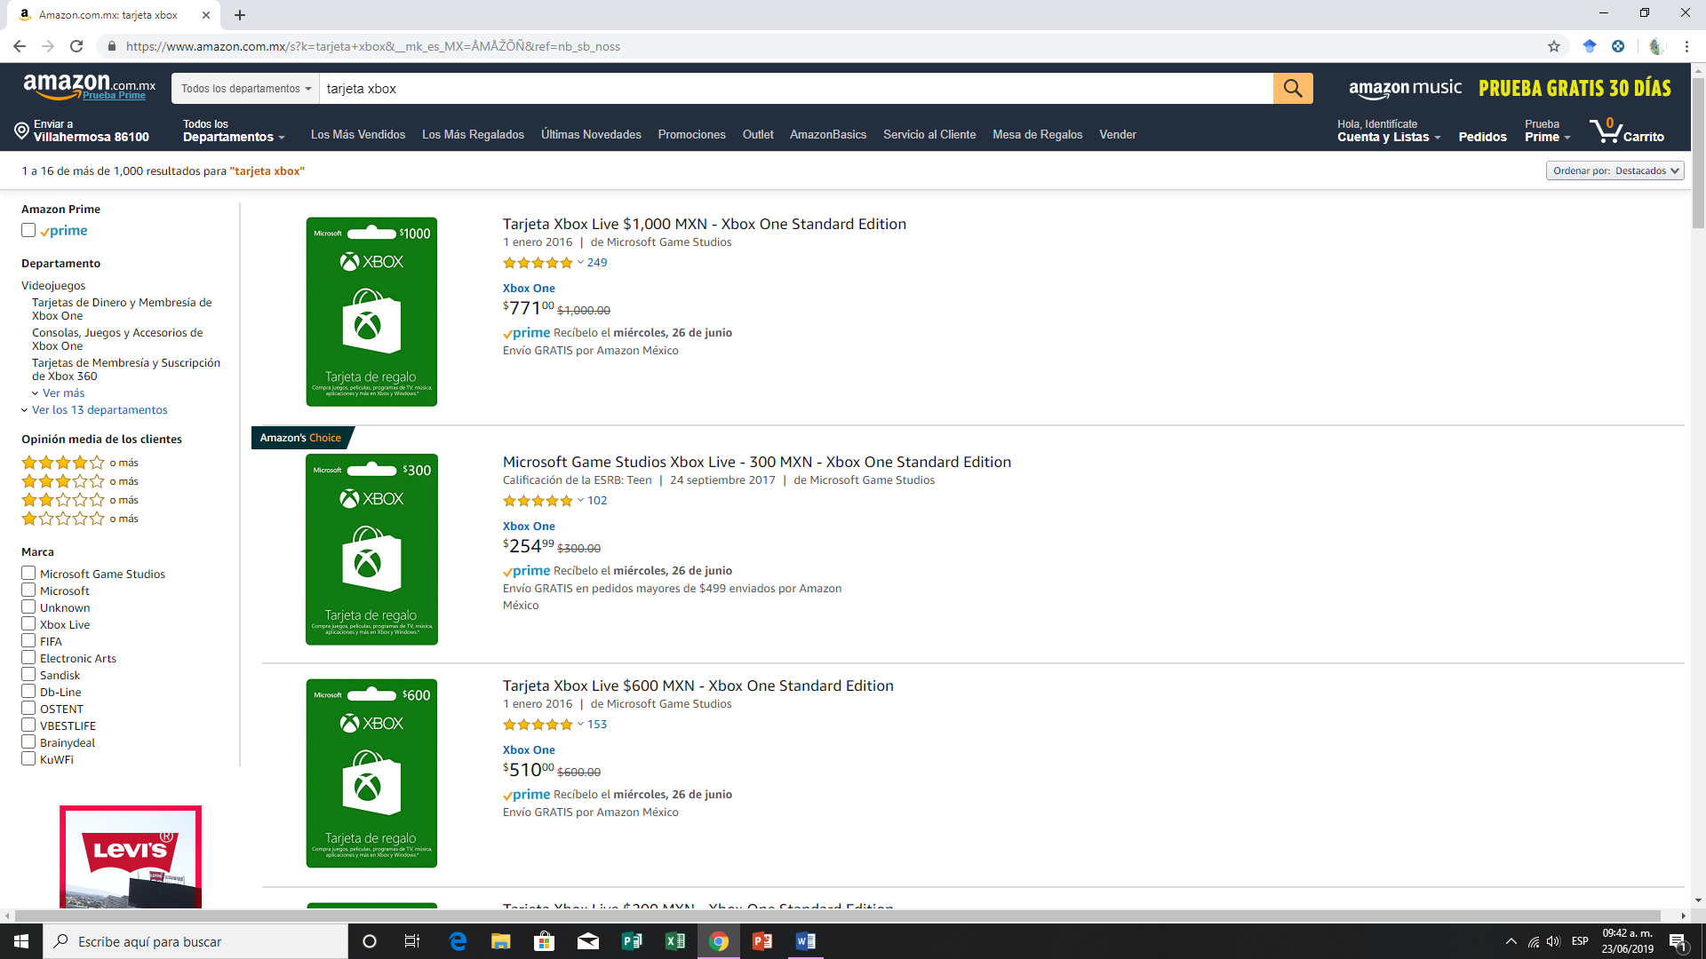Open the Prueba Prime dropdown
Screen dimensions: 1706x959
[1548, 131]
